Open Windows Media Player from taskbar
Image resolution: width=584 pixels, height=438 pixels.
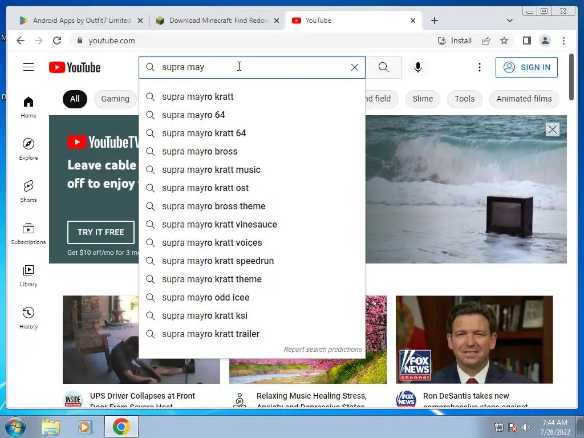(x=85, y=427)
